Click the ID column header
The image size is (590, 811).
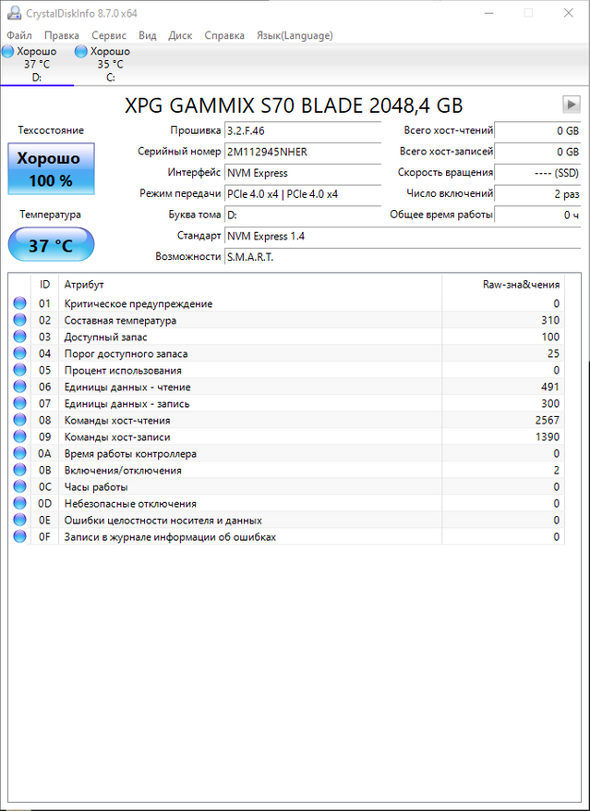pos(45,285)
